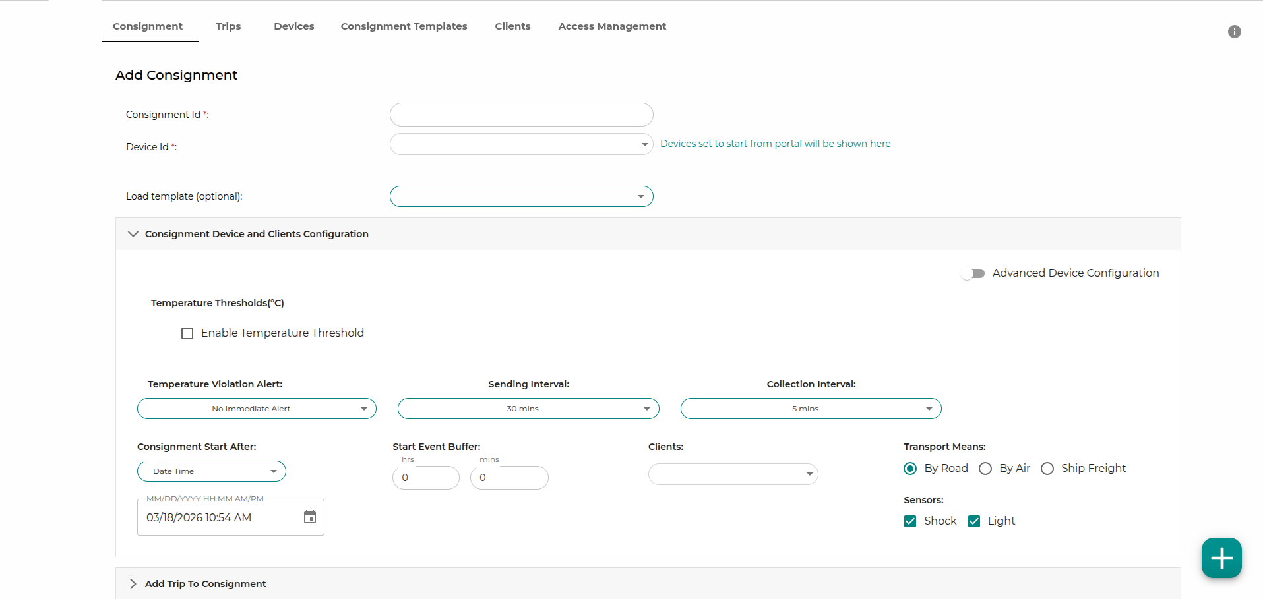Check Enable Temperature Threshold checkbox
The height and width of the screenshot is (599, 1263).
pyautogui.click(x=187, y=333)
